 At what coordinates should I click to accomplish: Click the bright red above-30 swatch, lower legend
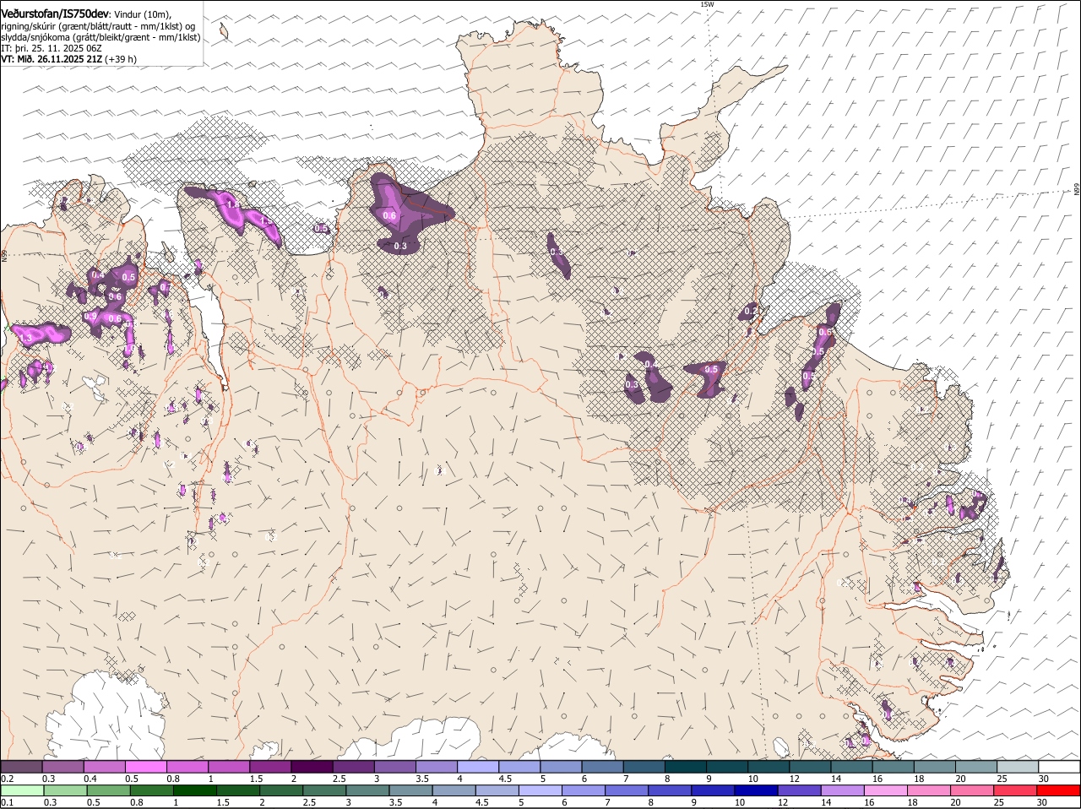(1059, 790)
